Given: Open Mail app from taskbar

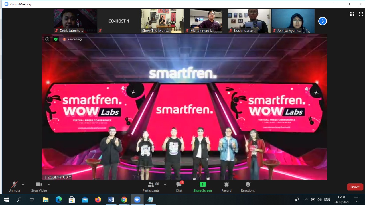Looking at the screenshot, I should coord(85,200).
